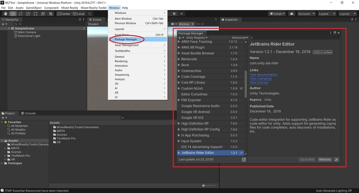Choose Package Manager menu entry
359x193 pixels.
(138, 39)
